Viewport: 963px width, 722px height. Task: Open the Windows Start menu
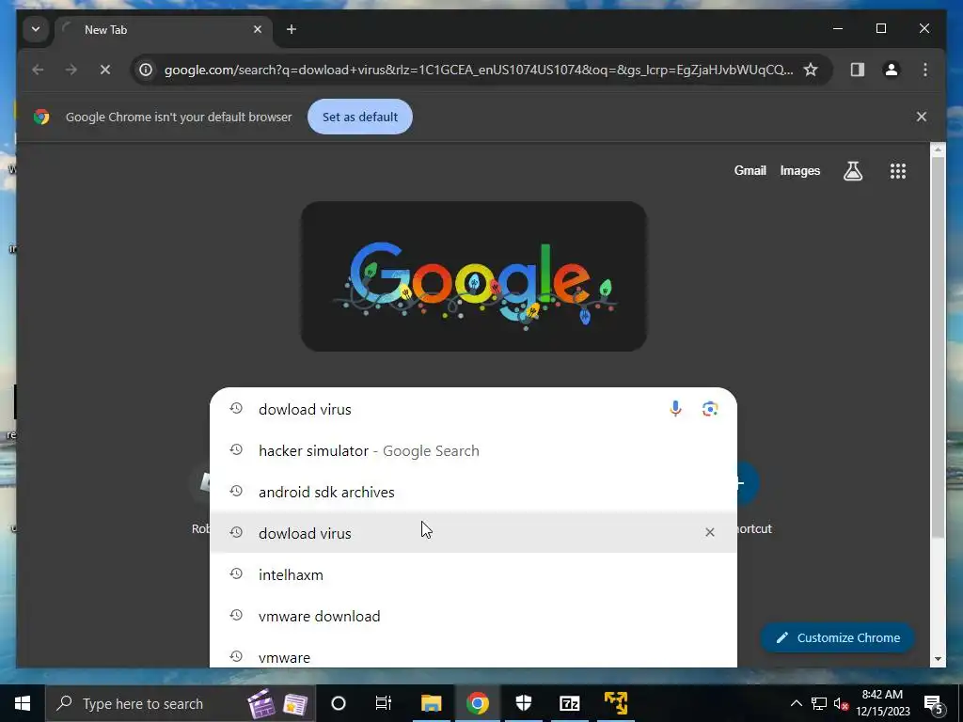pyautogui.click(x=23, y=703)
